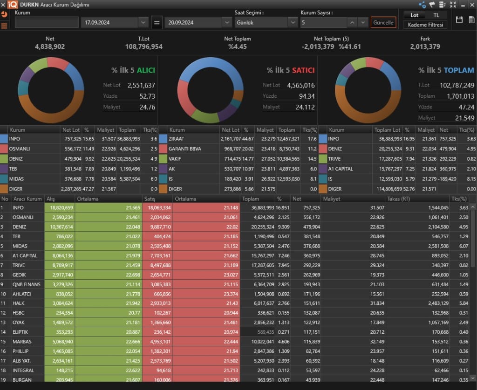Image resolution: width=477 pixels, height=390 pixels.
Task: Select row 12 HSBC in main table
Action: [235, 313]
